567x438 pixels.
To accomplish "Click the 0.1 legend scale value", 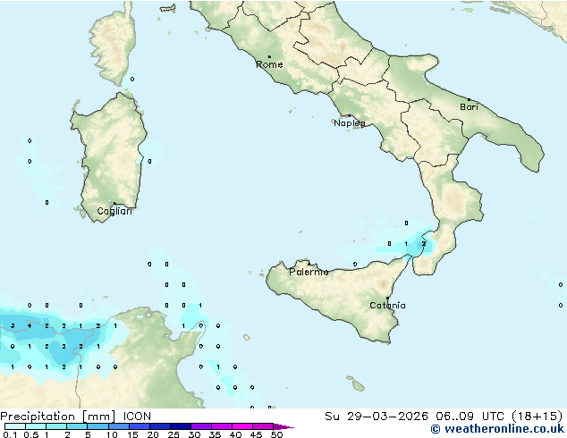I will pos(10,434).
